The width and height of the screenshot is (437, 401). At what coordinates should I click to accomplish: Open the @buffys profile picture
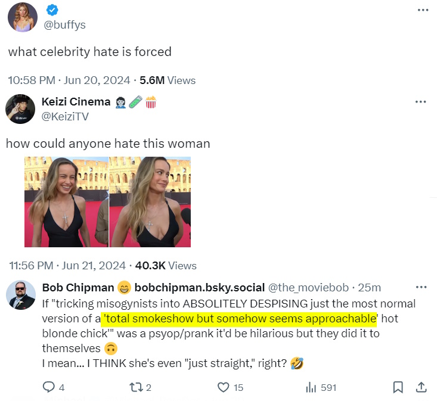click(22, 17)
